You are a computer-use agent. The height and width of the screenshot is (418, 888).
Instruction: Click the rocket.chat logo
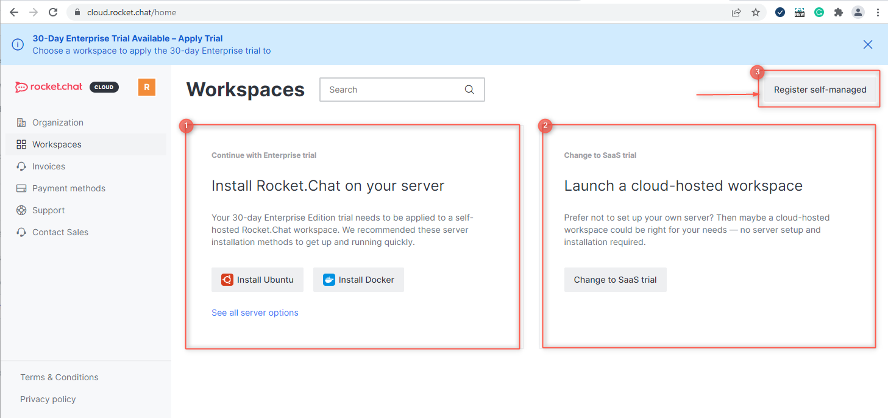click(49, 87)
